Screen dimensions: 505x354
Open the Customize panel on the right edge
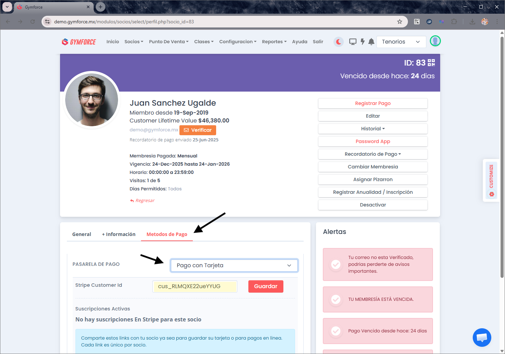[x=491, y=180]
